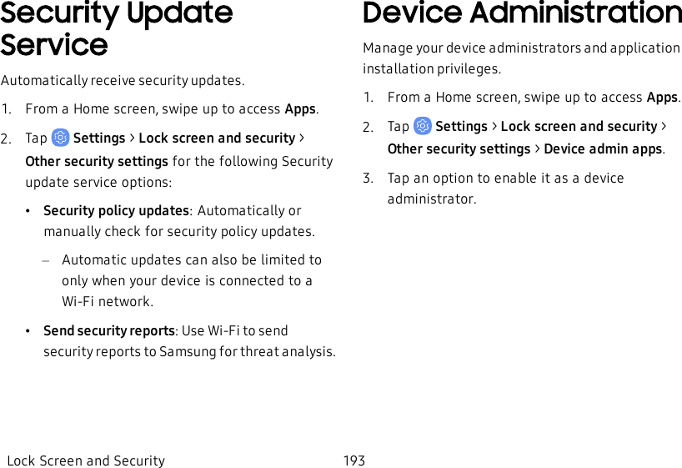Click the Settings gear icon under Security Update Service
The width and height of the screenshot is (682, 468).
coord(60,138)
